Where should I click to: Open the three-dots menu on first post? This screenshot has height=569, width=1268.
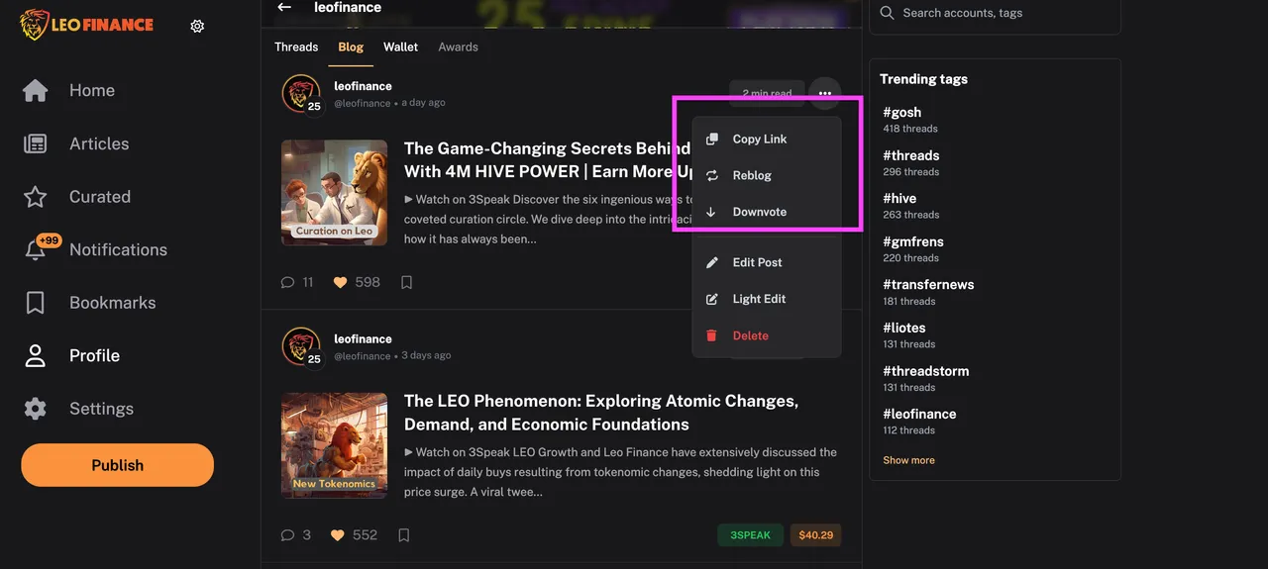(x=825, y=93)
